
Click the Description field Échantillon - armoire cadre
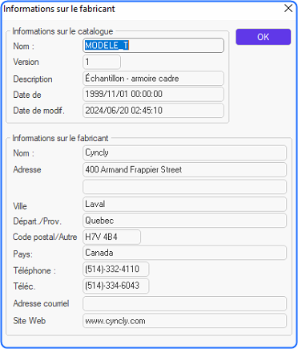(153, 79)
